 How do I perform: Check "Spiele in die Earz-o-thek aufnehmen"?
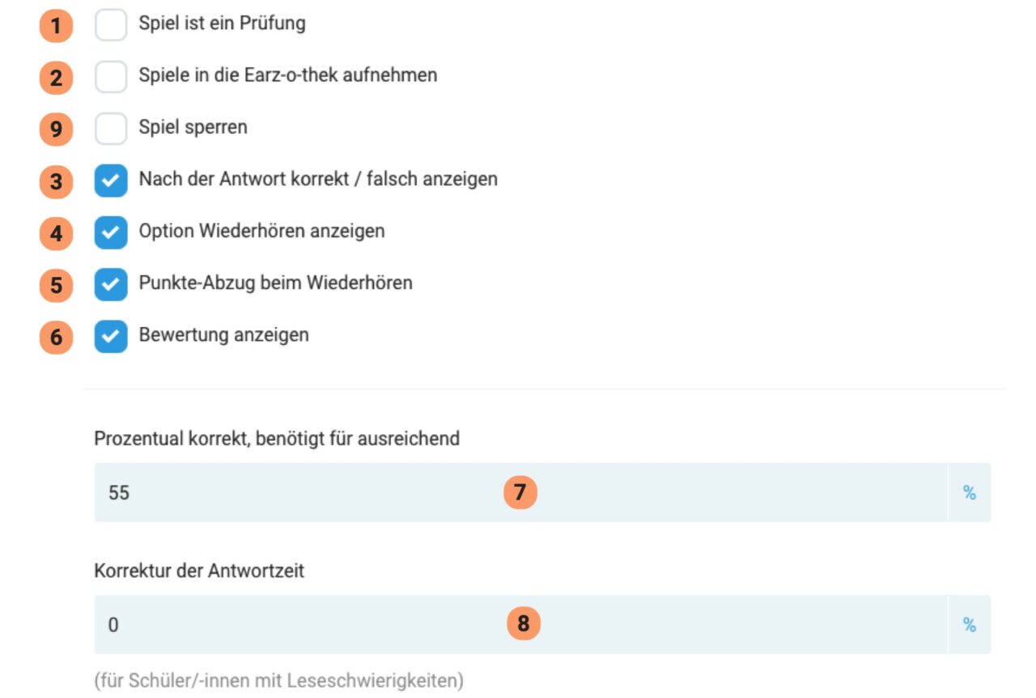111,76
